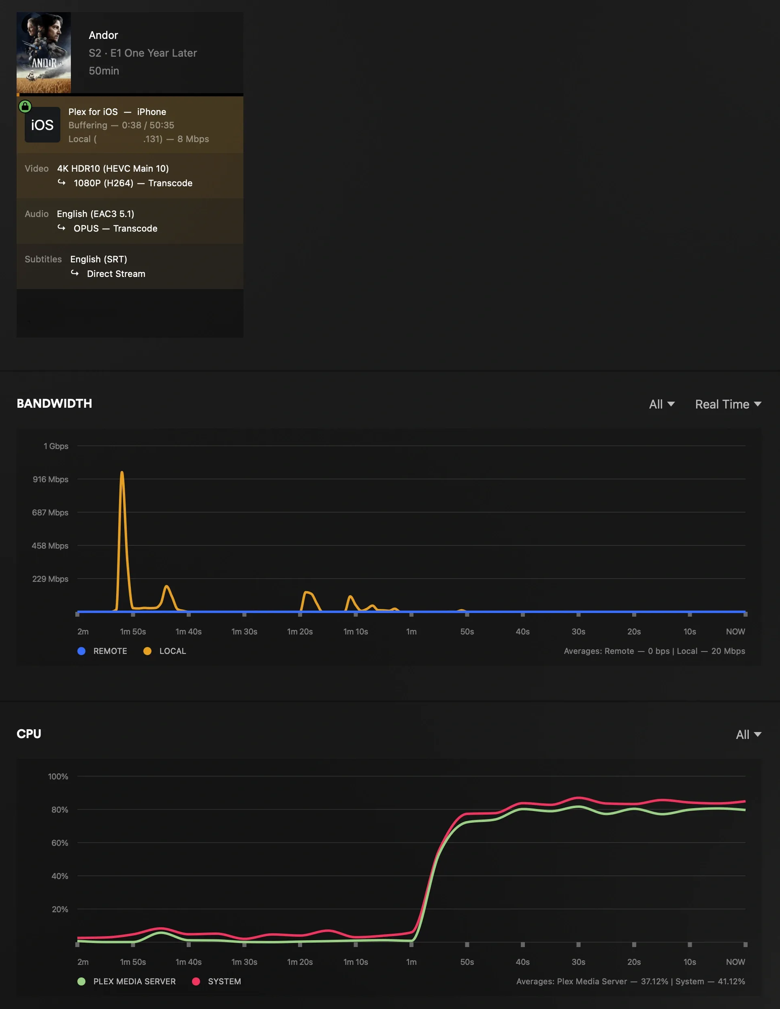Open the Andor show title

click(x=104, y=35)
